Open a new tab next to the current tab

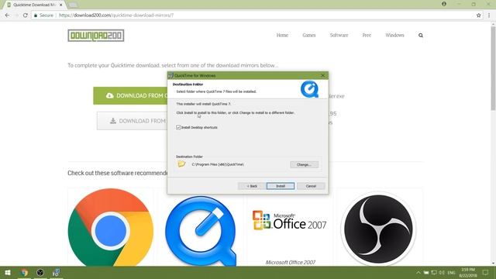click(73, 5)
